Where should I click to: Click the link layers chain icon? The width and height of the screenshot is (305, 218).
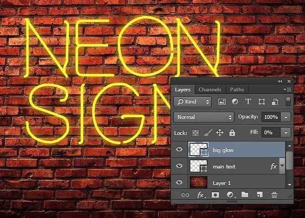tap(185, 195)
